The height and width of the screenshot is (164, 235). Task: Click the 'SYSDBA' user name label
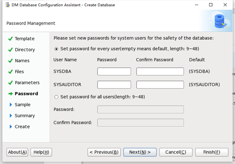[x=62, y=72]
